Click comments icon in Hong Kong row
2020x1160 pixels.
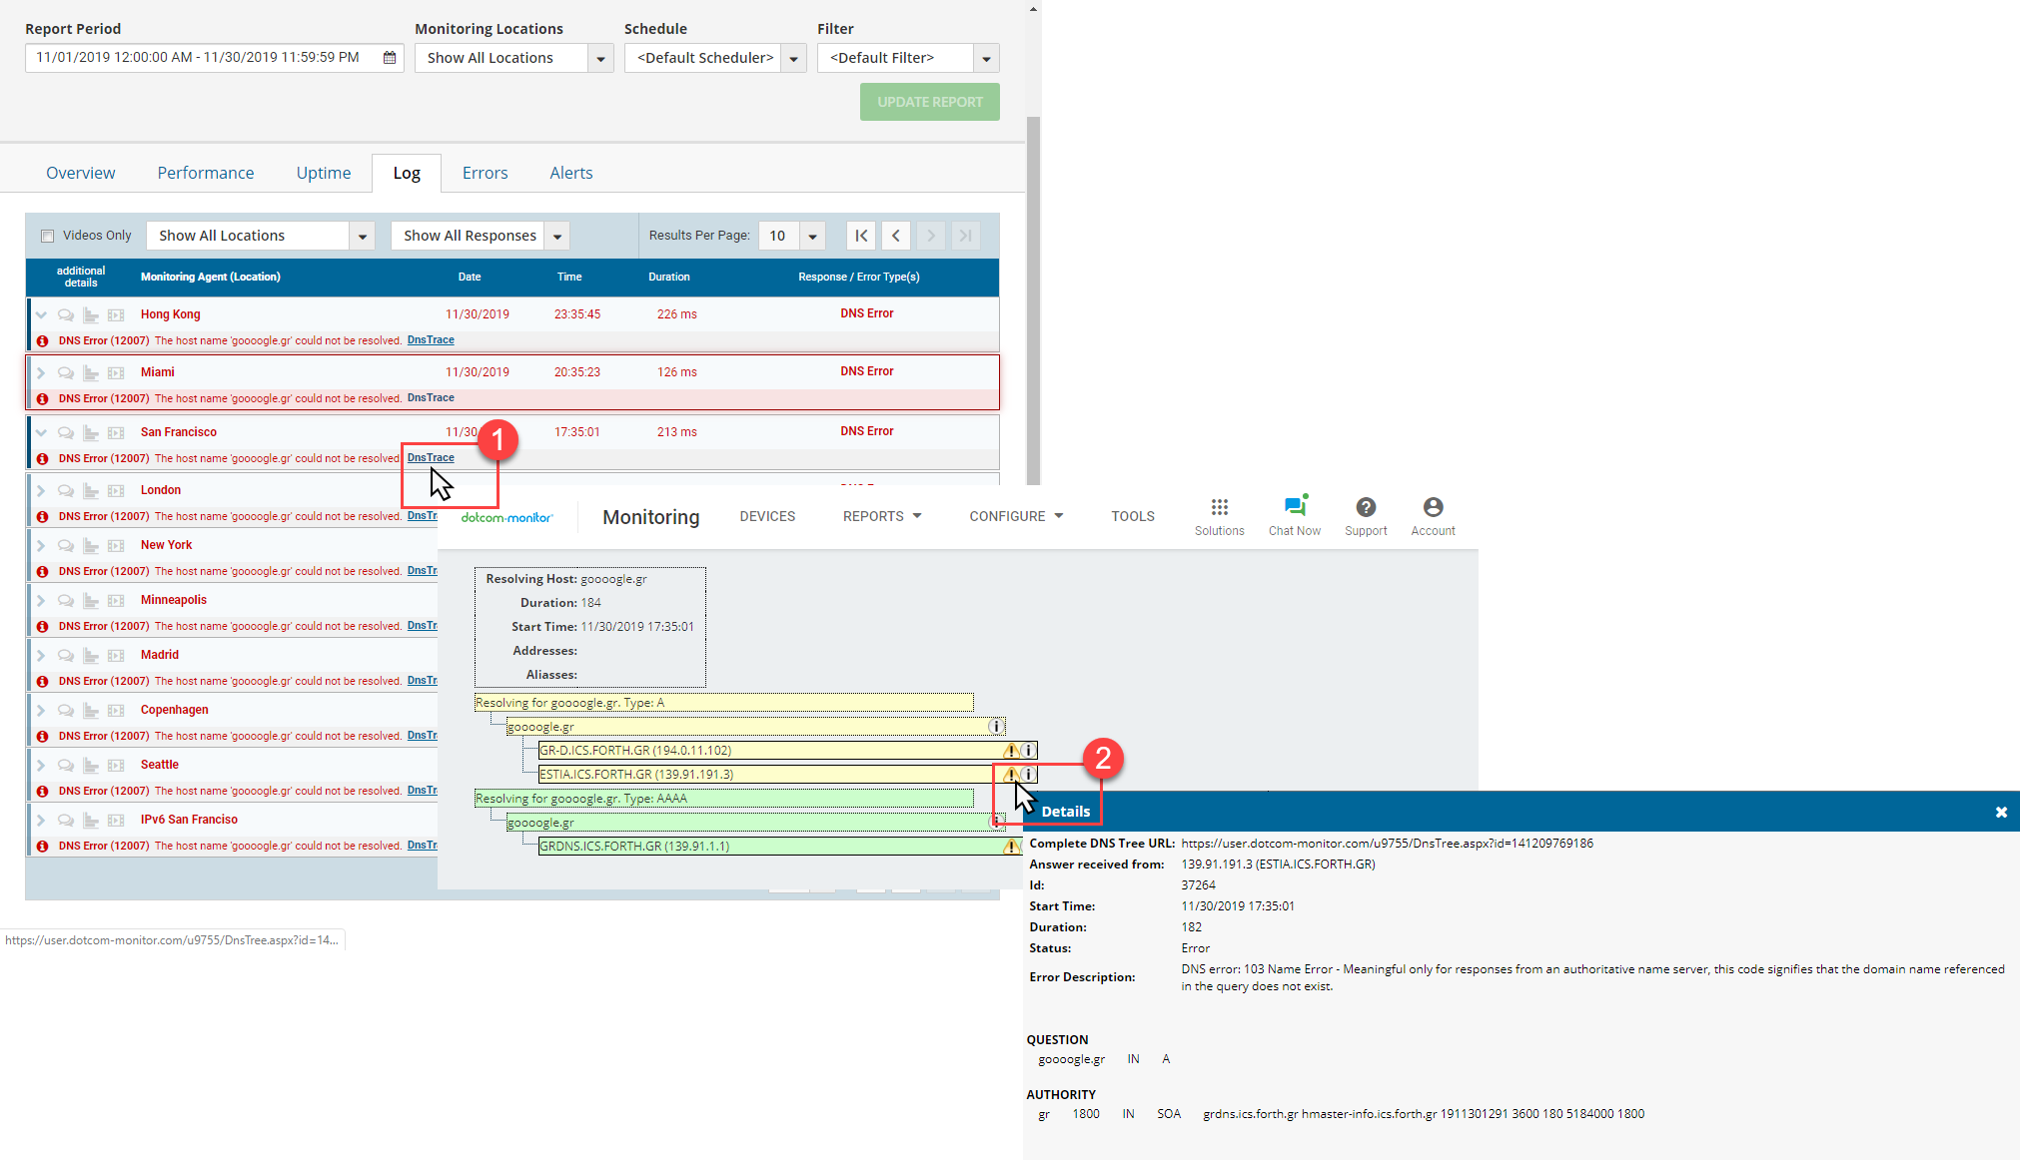pos(66,315)
